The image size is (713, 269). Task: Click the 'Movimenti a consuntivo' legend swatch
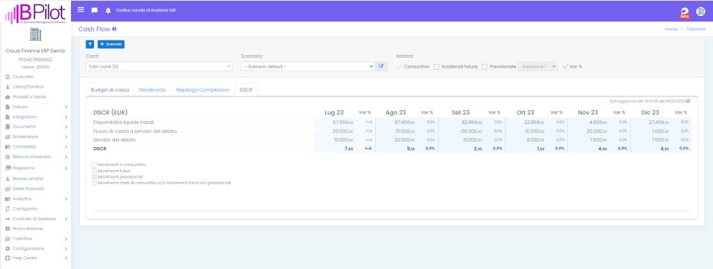click(x=94, y=164)
